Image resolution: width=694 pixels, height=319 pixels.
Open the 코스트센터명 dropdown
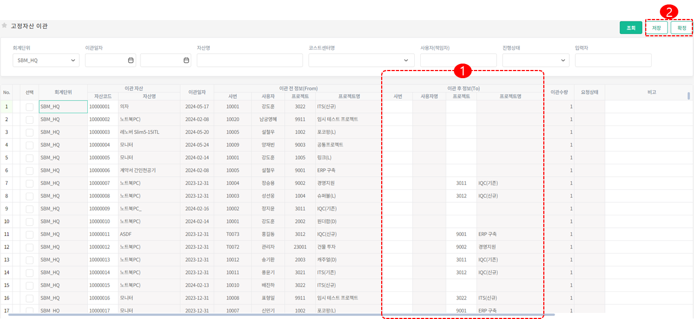(361, 60)
